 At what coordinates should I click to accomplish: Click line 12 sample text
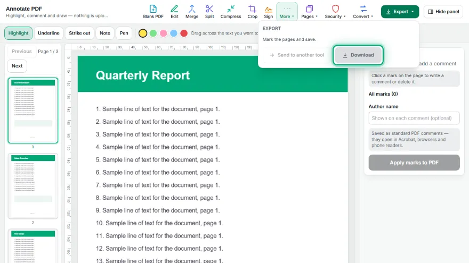[x=159, y=249]
